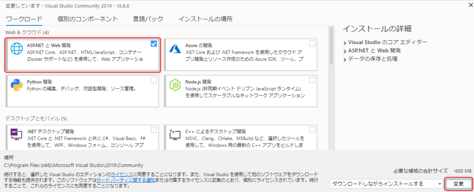Click the Node.js hexagon logo icon
This screenshot has width=474, height=192.
pos(175,85)
